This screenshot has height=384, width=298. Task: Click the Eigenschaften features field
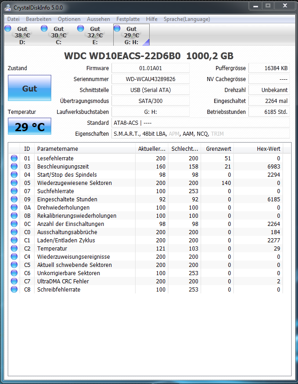click(201, 134)
